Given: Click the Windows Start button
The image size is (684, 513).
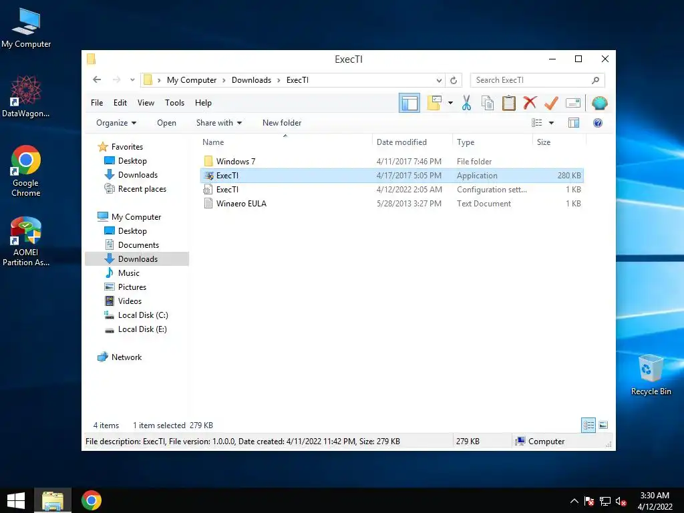Looking at the screenshot, I should (16, 500).
